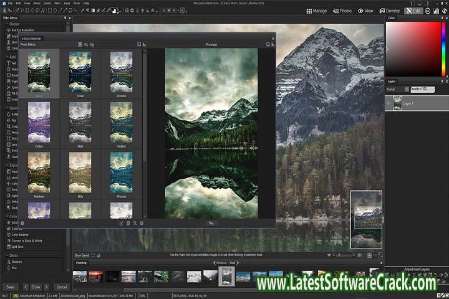Image resolution: width=449 pixels, height=299 pixels.
Task: Toggle Layer 1 visibility
Action: coord(389,103)
